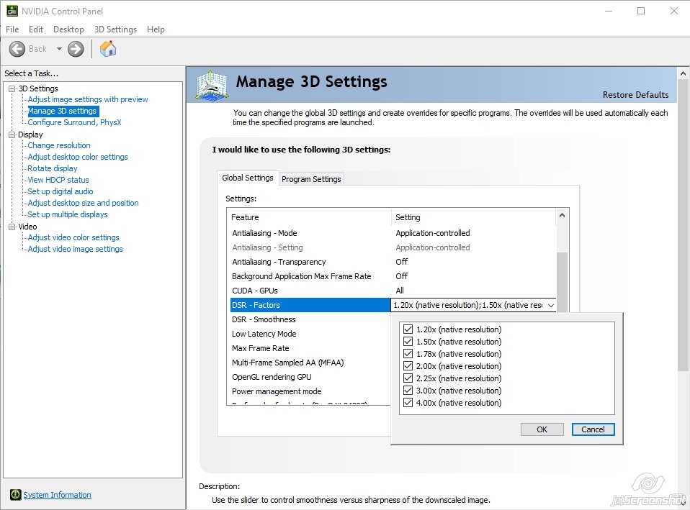
Task: Open the DSR - Factors dropdown arrow
Action: point(551,305)
